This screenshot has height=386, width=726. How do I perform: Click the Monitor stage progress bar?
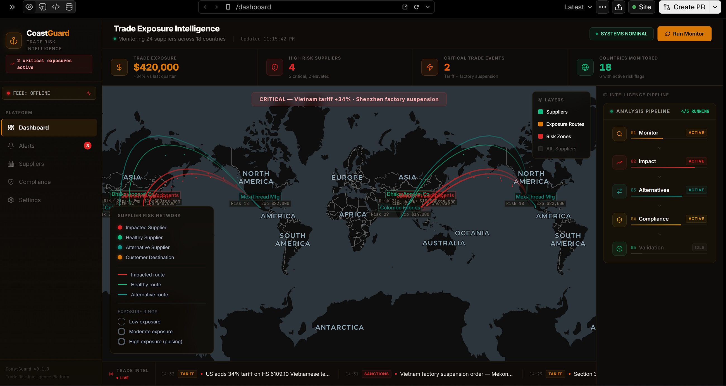click(668, 139)
